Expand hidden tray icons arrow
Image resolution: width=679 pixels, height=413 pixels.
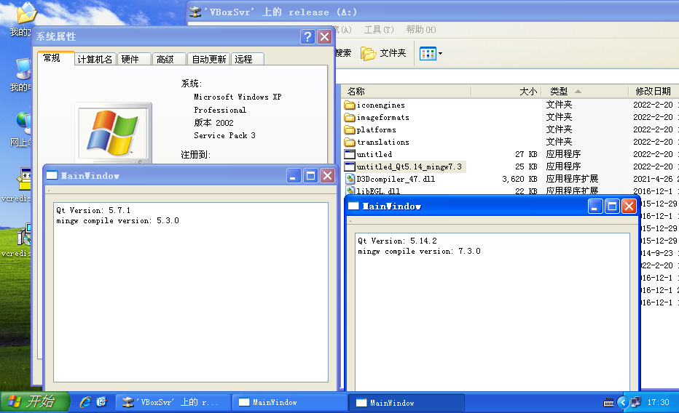(x=623, y=403)
